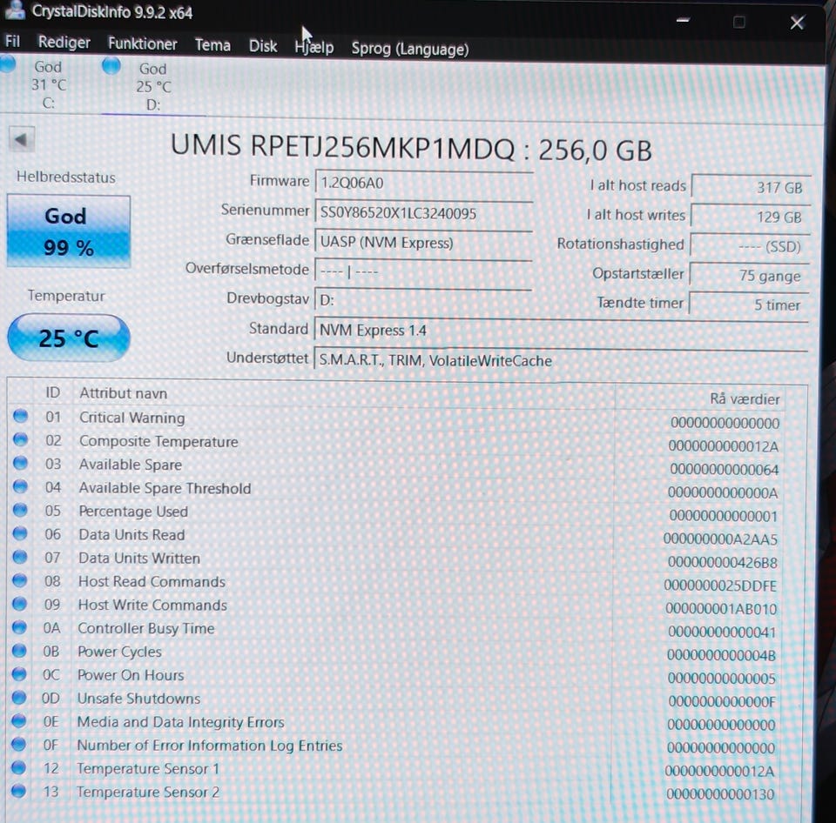This screenshot has width=836, height=823.
Task: Click the Standard field NVM Express 1.4
Action: click(x=561, y=331)
